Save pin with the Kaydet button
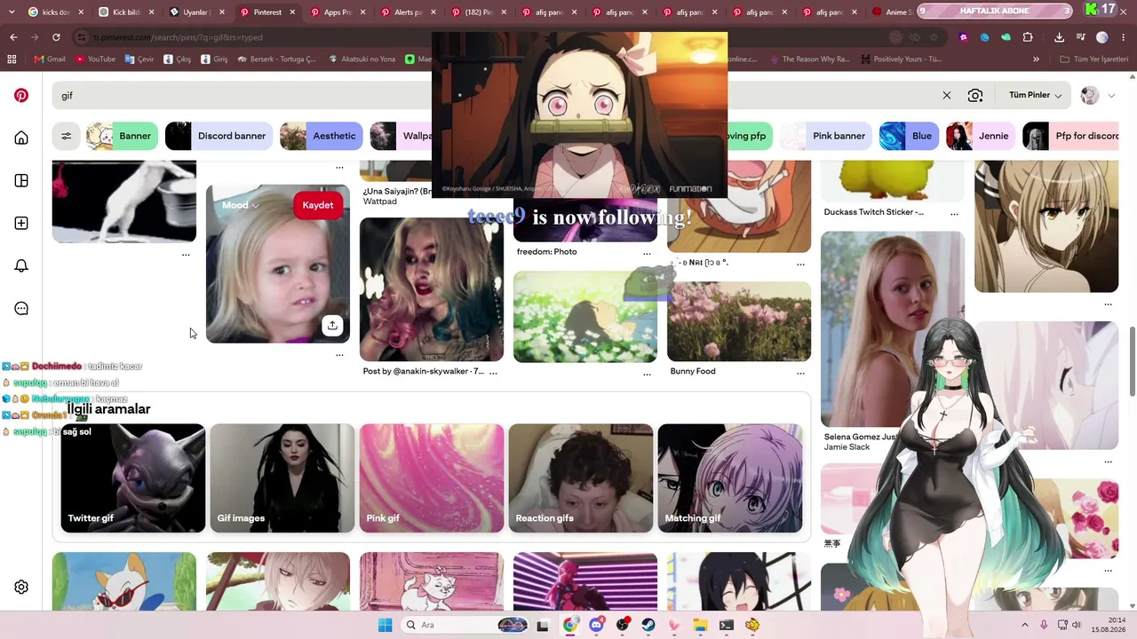Screen dimensions: 1137x639 click(x=317, y=205)
